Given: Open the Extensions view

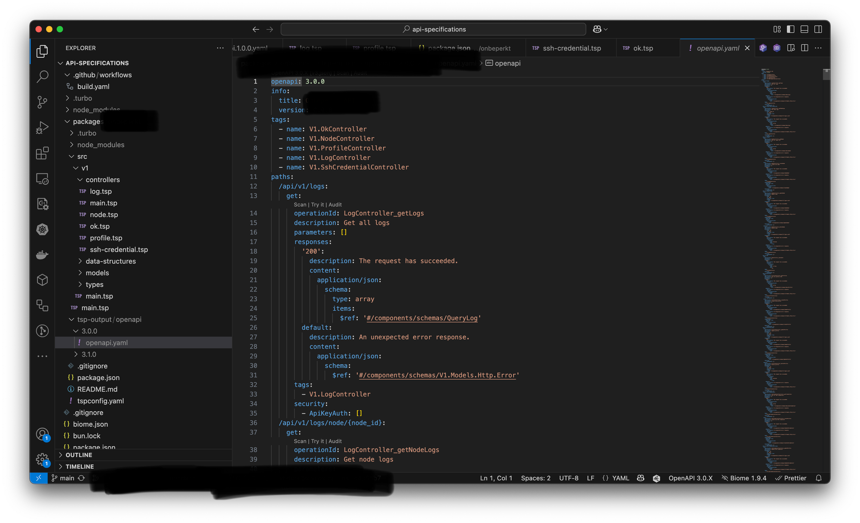Looking at the screenshot, I should [x=42, y=153].
